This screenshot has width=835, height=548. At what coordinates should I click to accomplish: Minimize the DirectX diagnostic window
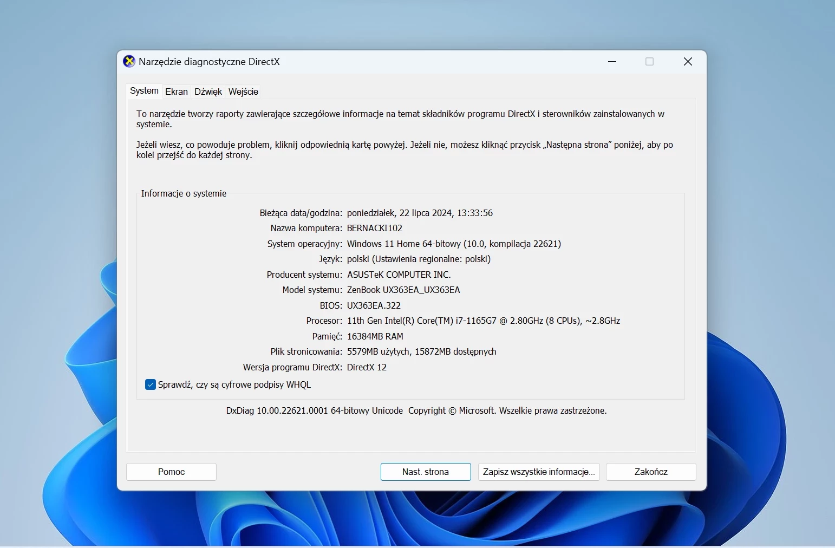tap(612, 62)
